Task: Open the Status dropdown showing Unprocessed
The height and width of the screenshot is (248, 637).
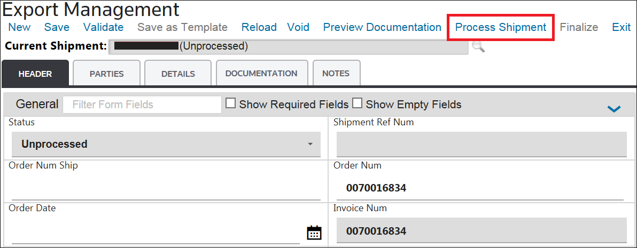Action: 166,145
